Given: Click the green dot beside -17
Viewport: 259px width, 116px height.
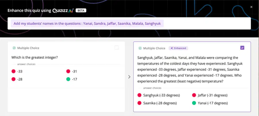Looking at the screenshot, I should point(68,79).
